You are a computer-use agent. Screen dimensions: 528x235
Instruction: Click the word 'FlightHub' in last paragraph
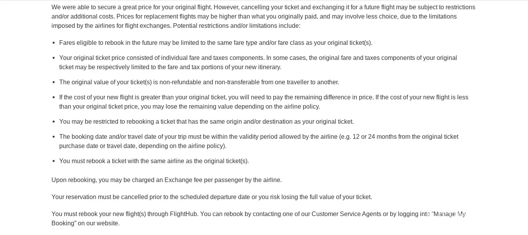(x=184, y=214)
